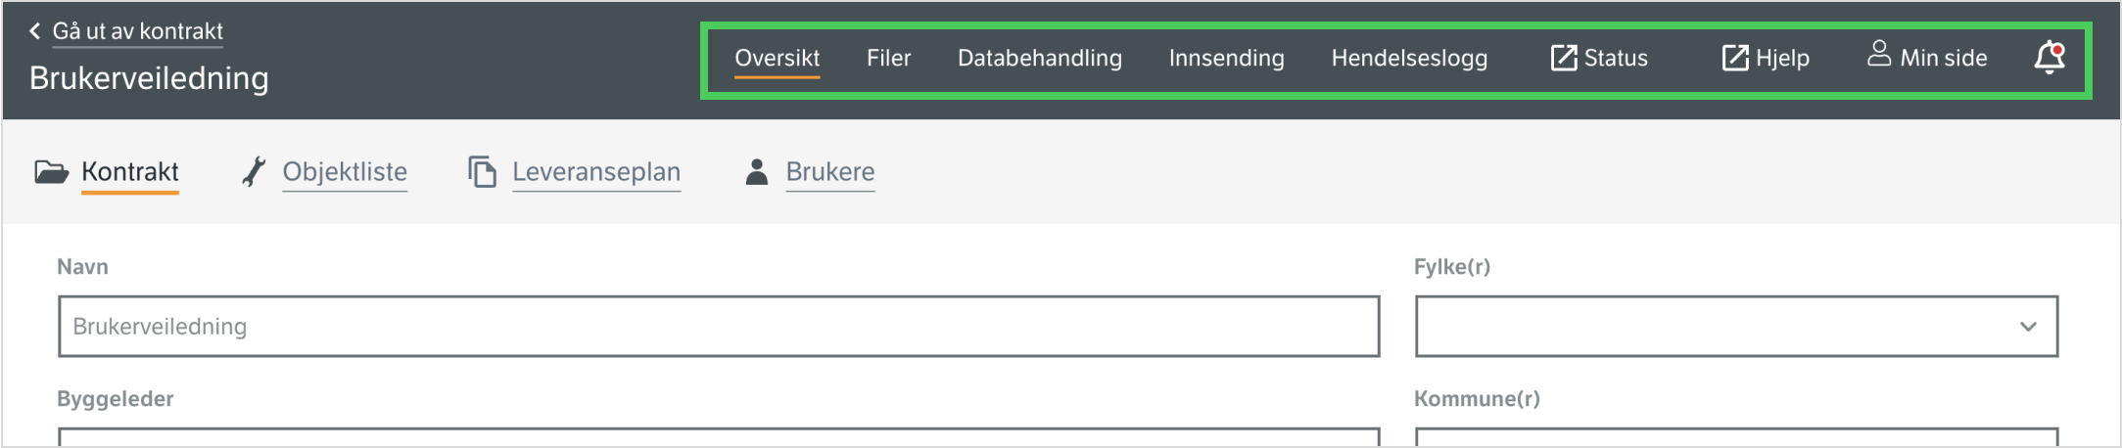Open the Filer menu item
This screenshot has height=448, width=2122.
(x=888, y=59)
